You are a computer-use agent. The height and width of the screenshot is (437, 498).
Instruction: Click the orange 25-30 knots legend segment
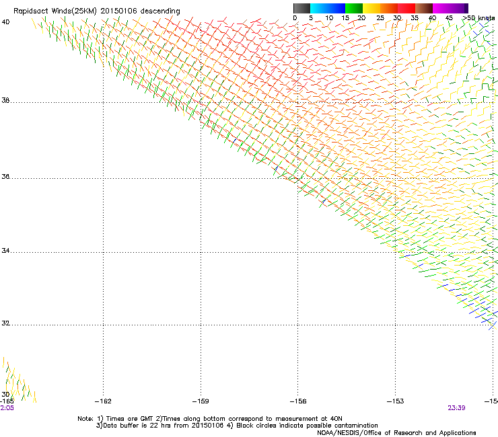point(389,8)
